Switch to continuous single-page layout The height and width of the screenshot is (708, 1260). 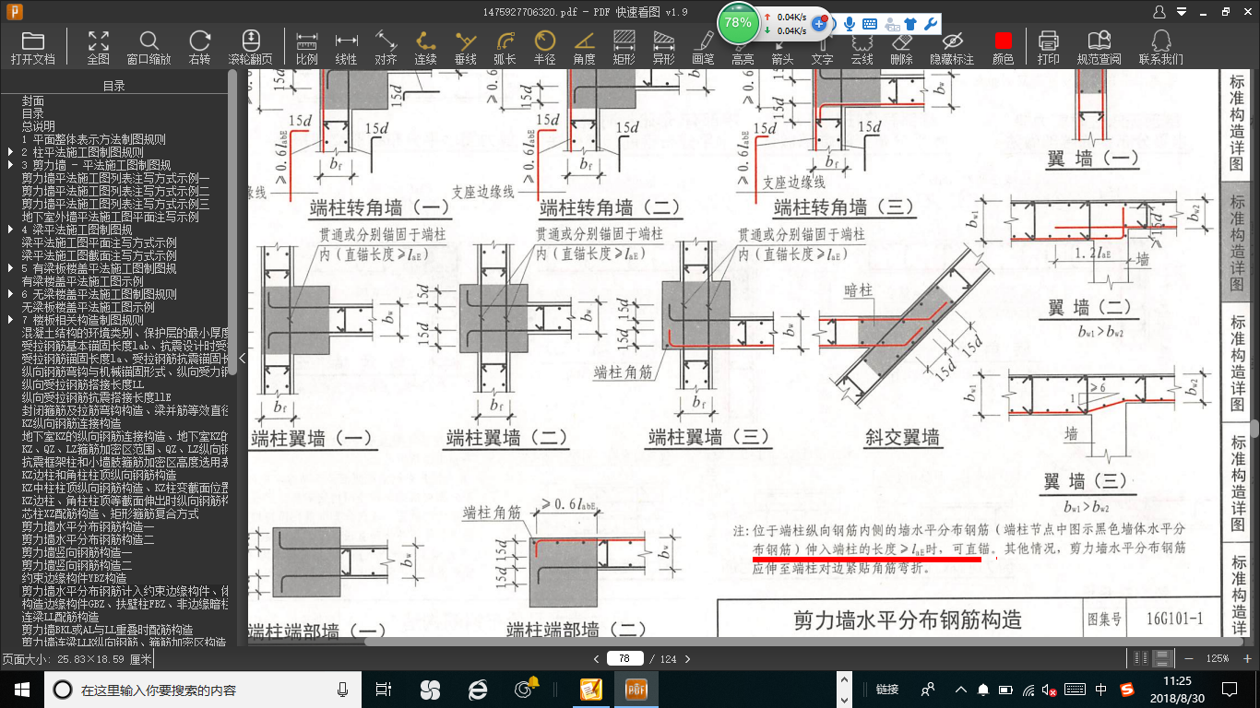pyautogui.click(x=1162, y=659)
